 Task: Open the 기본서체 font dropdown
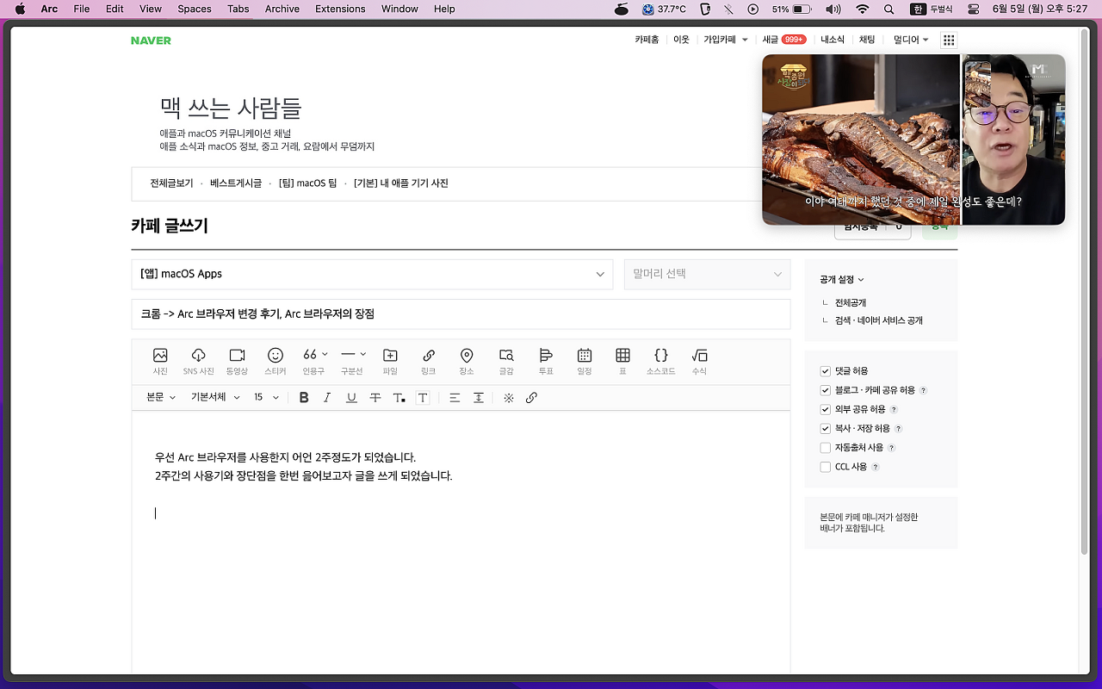(x=213, y=397)
